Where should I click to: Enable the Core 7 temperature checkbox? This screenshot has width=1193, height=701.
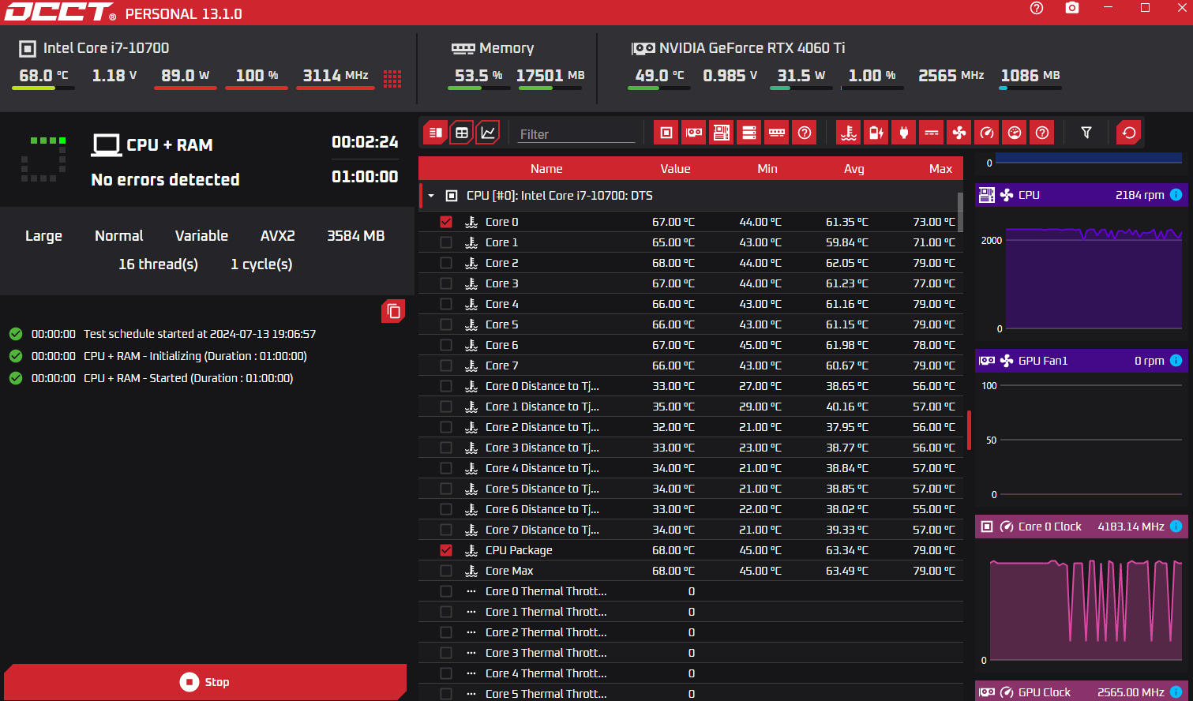[446, 365]
